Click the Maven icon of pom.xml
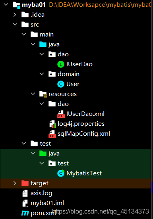 point(25,213)
